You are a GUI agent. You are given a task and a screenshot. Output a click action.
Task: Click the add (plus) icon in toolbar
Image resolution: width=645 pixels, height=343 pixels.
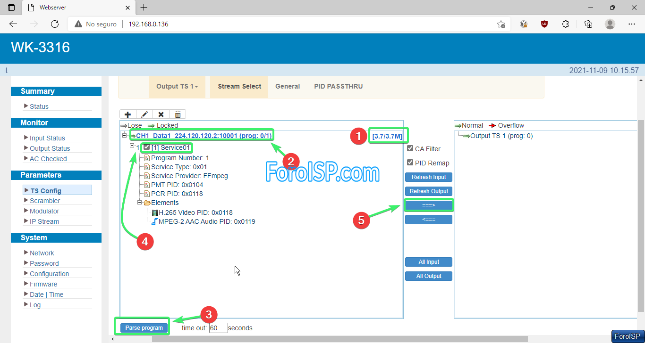[127, 114]
